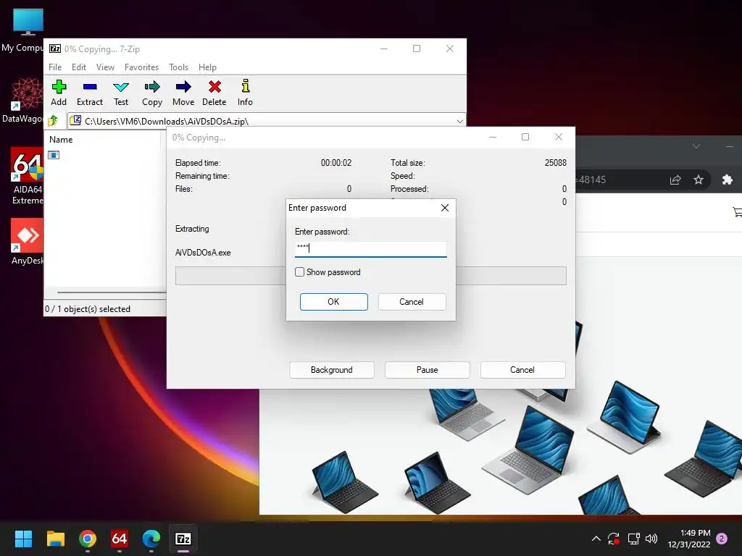Open the notification badge showing 2
Screen dimensions: 742x556
[x=722, y=539]
